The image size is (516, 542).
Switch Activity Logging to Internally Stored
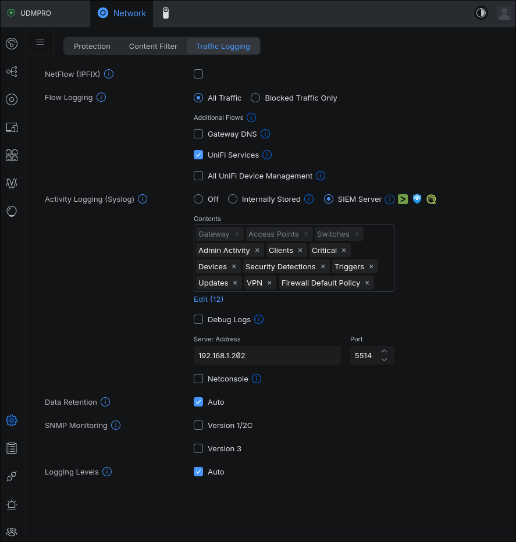click(233, 199)
